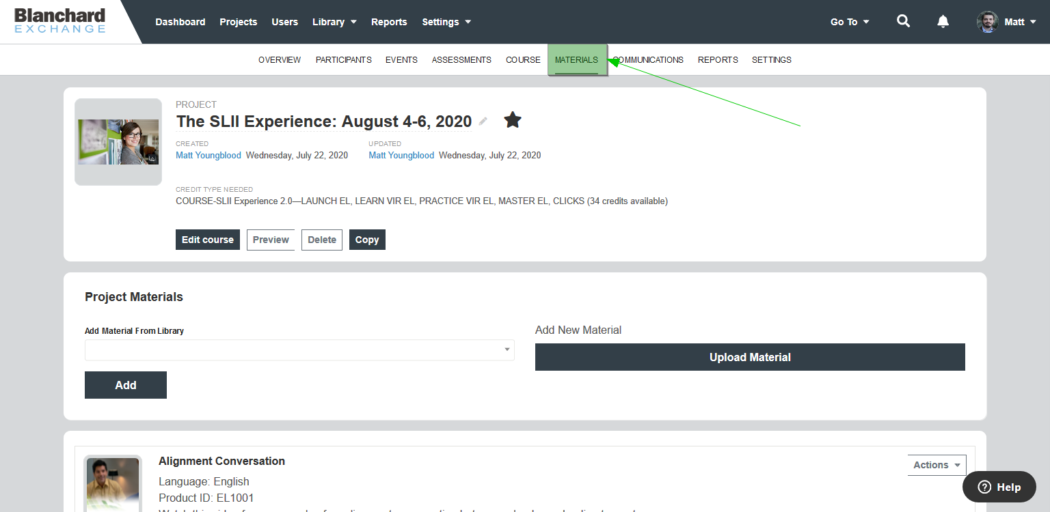The image size is (1050, 512).
Task: Expand the Library menu dropdown
Action: (x=334, y=22)
